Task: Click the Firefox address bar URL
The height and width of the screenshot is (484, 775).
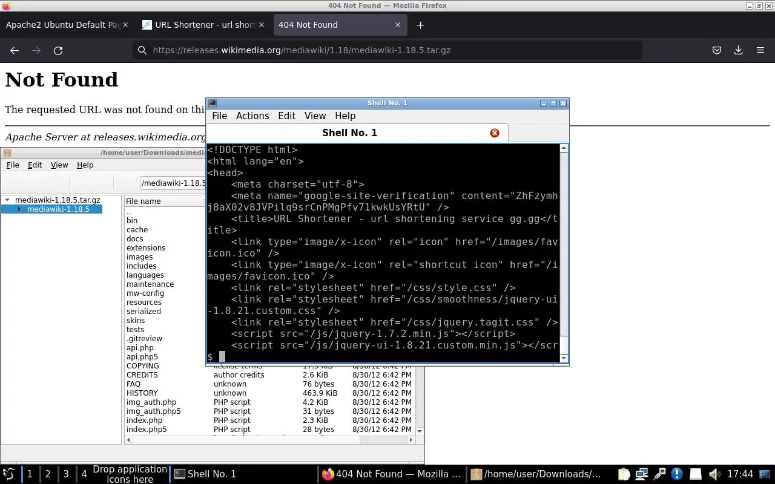Action: [x=302, y=50]
